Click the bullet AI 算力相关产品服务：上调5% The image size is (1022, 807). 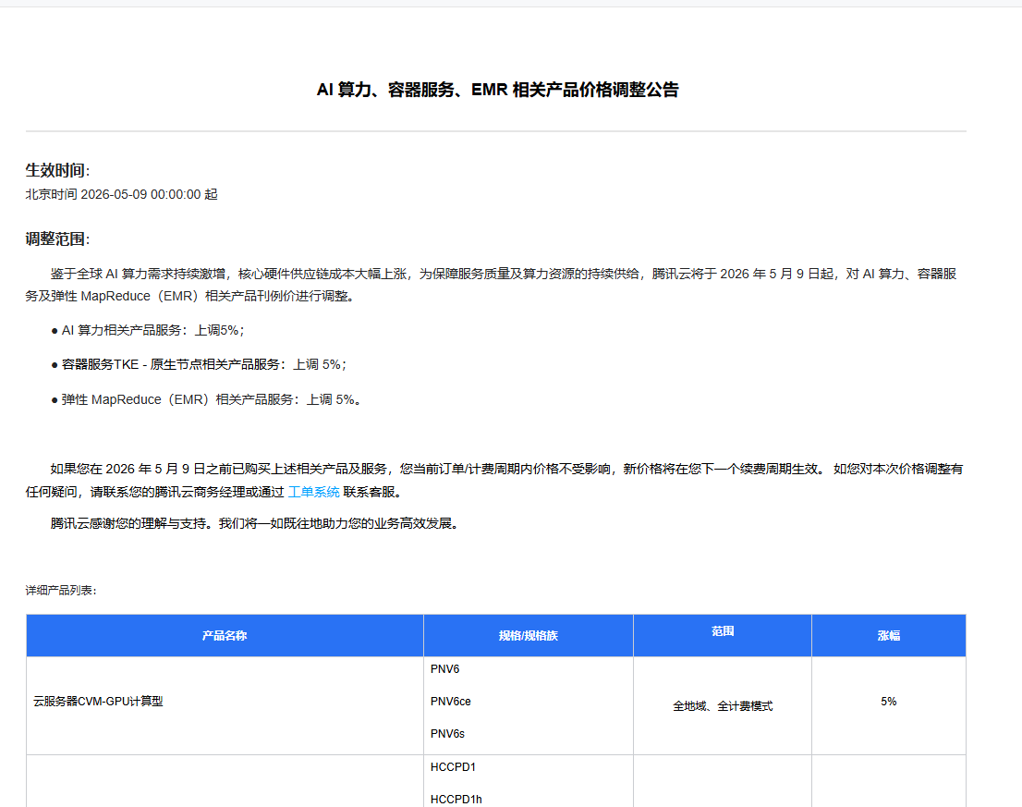148,331
